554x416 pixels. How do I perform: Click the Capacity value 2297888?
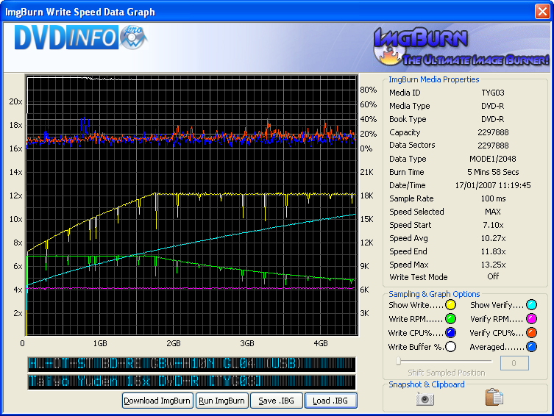493,132
